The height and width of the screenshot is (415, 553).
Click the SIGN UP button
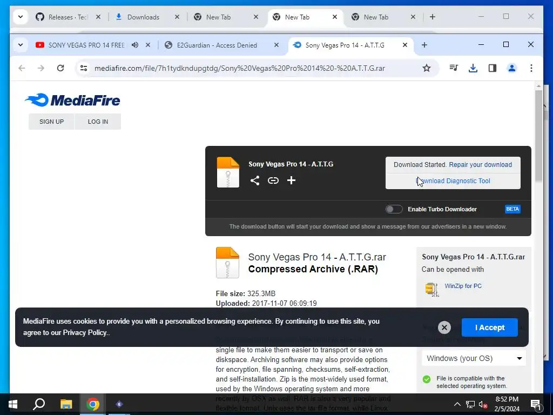pyautogui.click(x=51, y=122)
